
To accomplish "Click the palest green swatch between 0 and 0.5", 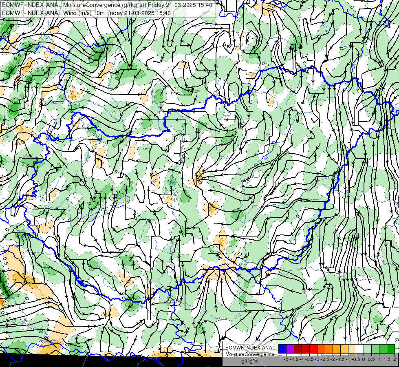I will coord(368,349).
